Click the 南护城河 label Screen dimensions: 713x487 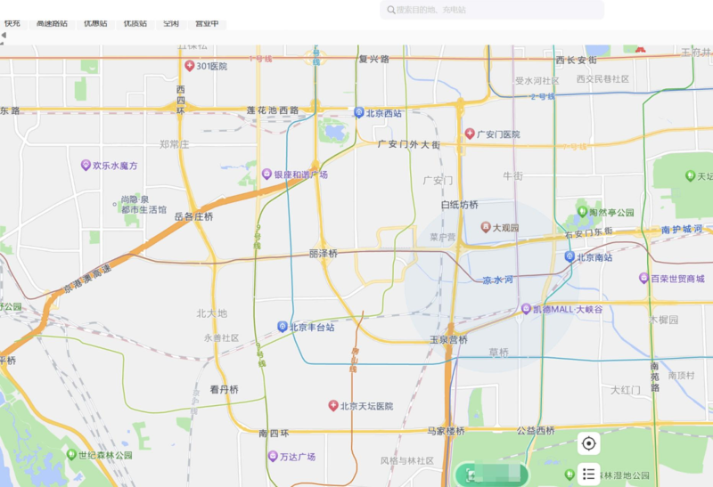pyautogui.click(x=681, y=230)
